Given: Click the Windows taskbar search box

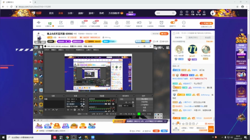Looking at the screenshot, I should (29, 137).
